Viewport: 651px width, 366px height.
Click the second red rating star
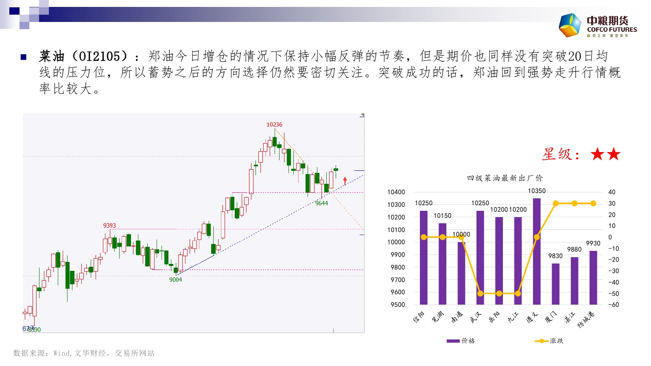614,154
